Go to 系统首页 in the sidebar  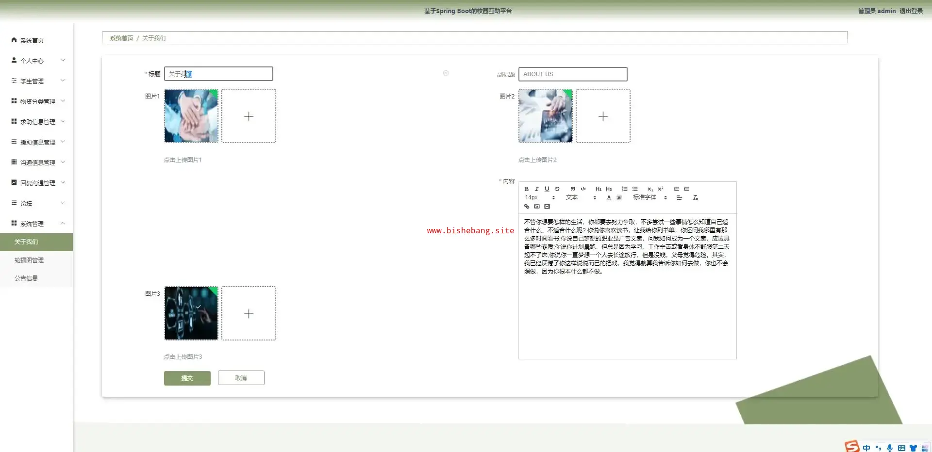[x=36, y=40]
